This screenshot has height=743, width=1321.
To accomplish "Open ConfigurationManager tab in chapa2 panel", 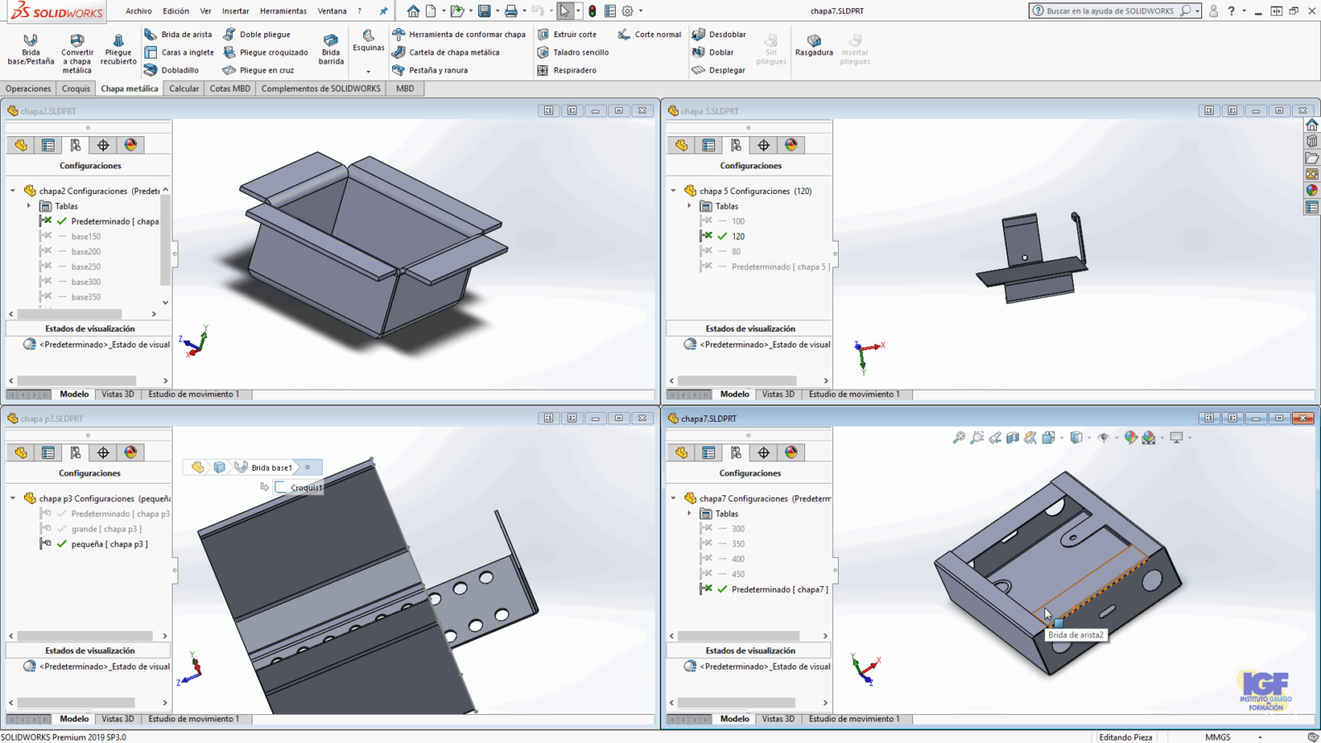I will (x=75, y=145).
